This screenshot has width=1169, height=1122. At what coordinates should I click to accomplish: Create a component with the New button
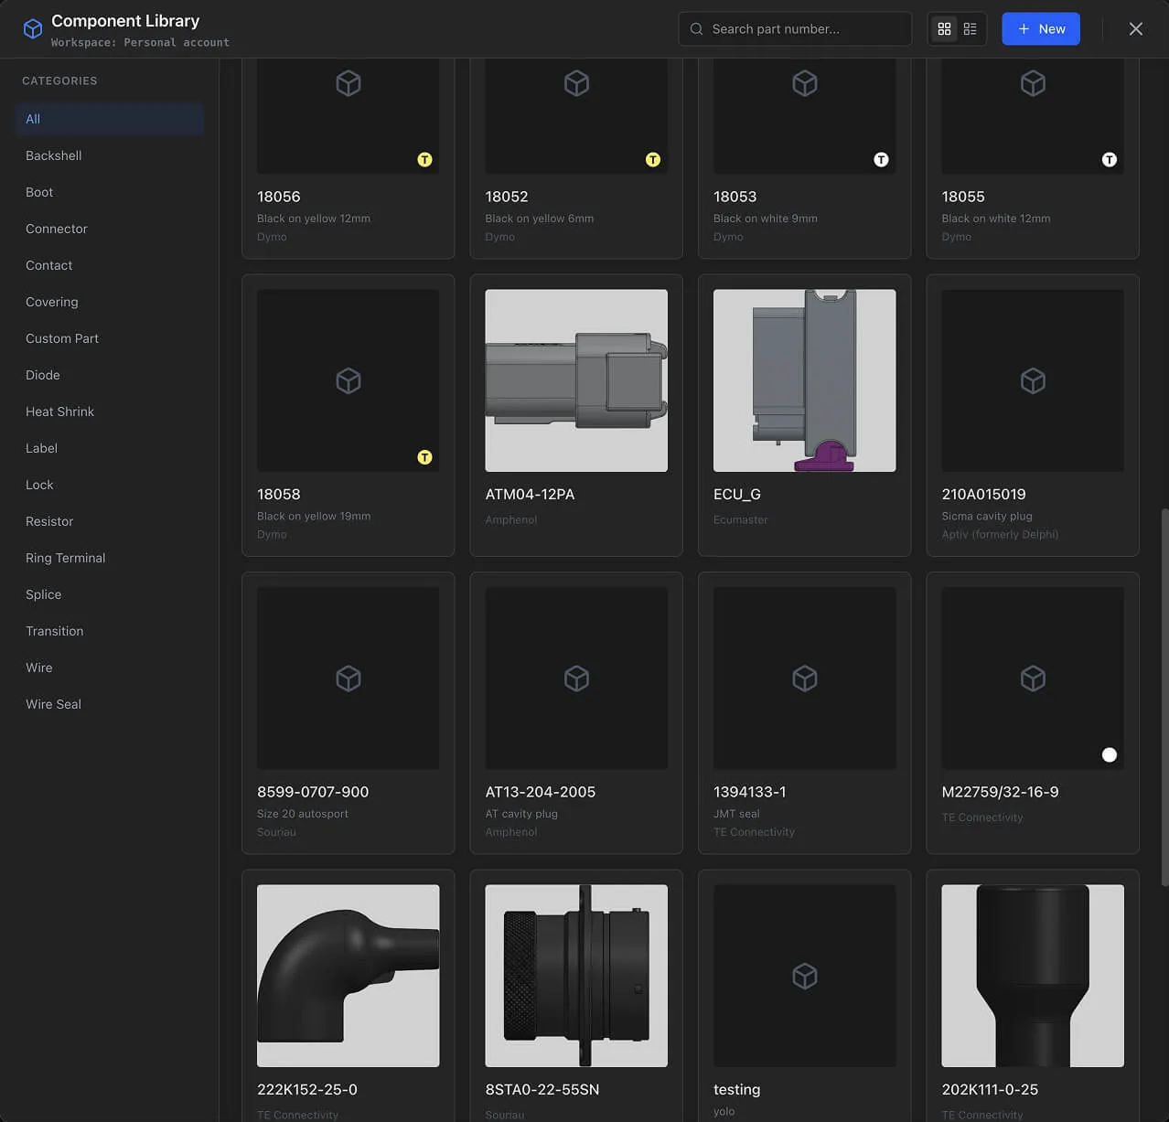tap(1040, 28)
